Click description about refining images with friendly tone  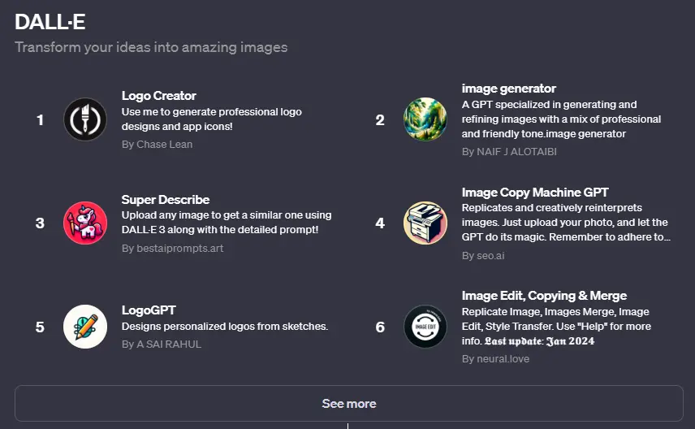(x=562, y=119)
